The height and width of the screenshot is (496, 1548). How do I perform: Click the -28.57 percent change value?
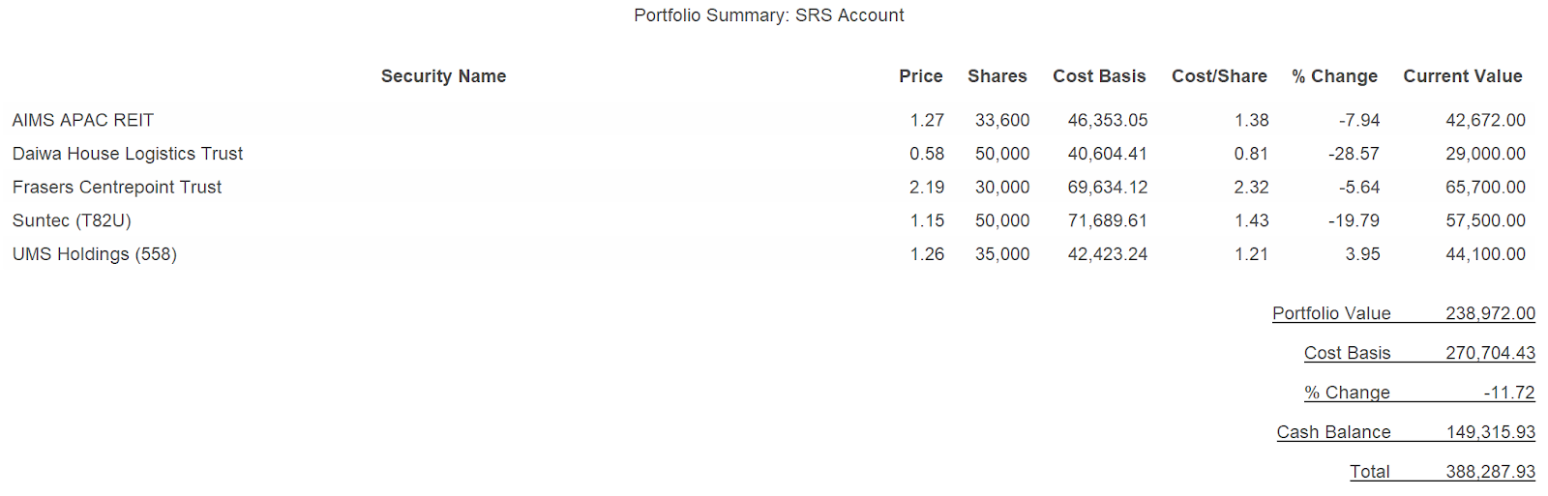pyautogui.click(x=1354, y=154)
